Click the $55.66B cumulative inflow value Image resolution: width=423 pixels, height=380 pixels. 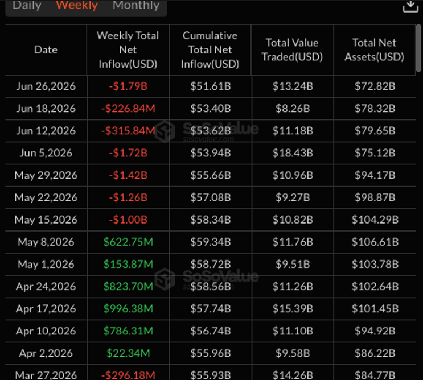[x=211, y=175]
